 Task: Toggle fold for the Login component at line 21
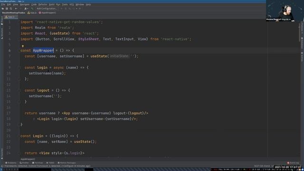pyautogui.click(x=19, y=136)
